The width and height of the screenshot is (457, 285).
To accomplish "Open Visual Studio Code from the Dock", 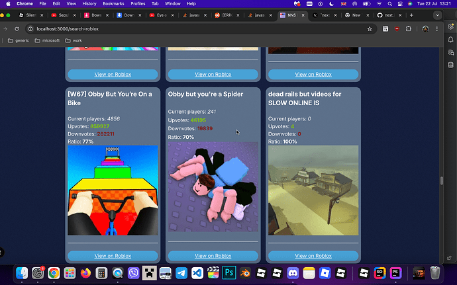I will [x=197, y=273].
